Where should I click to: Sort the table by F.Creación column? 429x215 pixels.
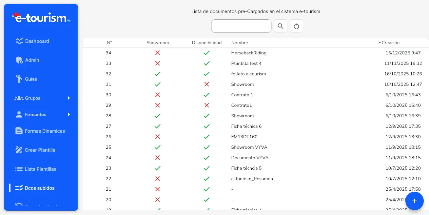[389, 43]
